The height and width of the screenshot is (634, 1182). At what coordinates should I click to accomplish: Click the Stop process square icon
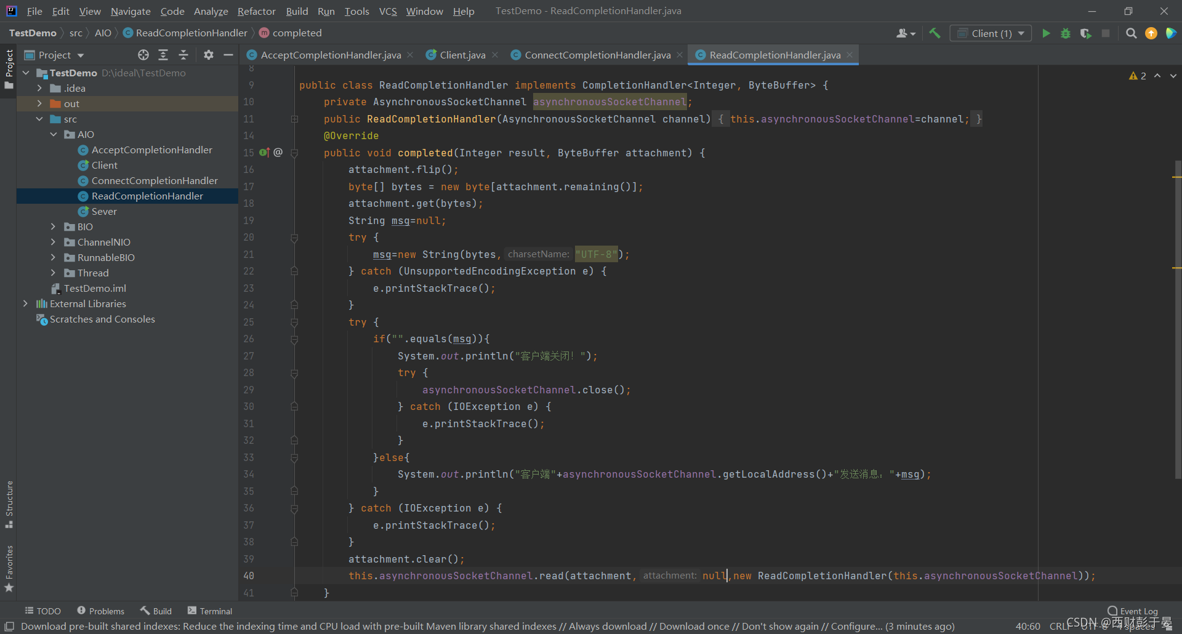[1106, 33]
